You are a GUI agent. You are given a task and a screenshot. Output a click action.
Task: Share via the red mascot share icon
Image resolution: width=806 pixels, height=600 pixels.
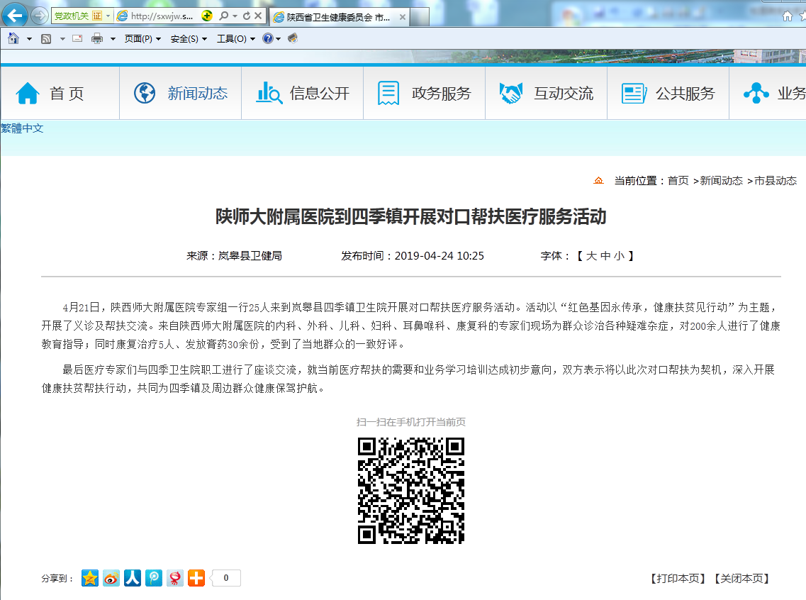[x=175, y=578]
